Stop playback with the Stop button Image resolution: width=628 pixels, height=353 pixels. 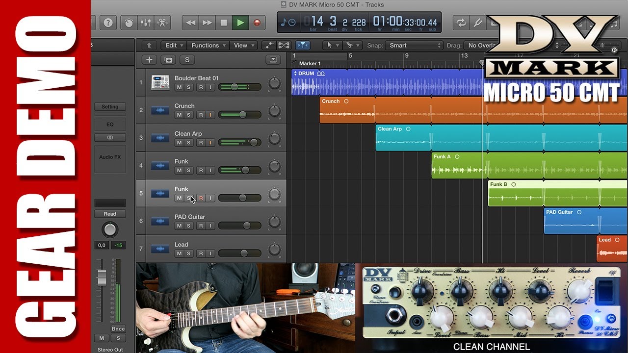click(x=224, y=23)
